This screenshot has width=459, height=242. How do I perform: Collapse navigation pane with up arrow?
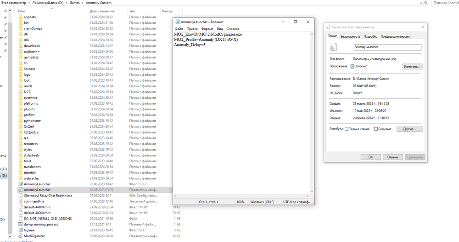10,10
